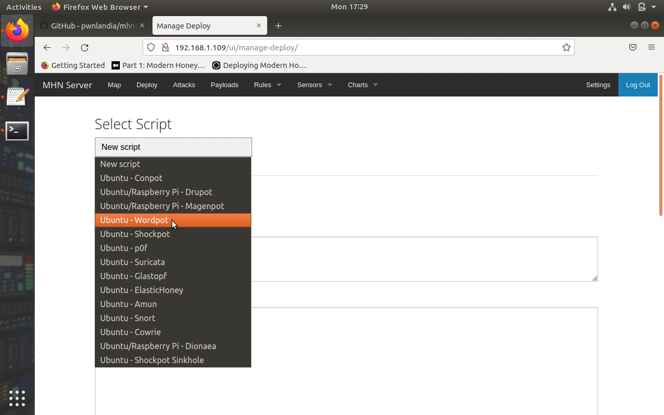664x415 pixels.
Task: Bookmark this page with the star icon
Action: tap(566, 48)
